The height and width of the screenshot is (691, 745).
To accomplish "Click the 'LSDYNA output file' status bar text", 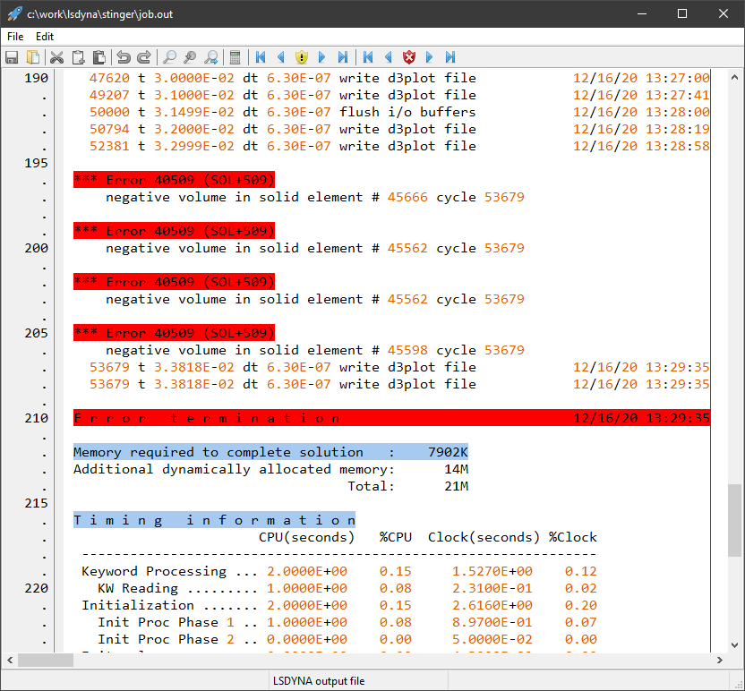I will [x=319, y=681].
